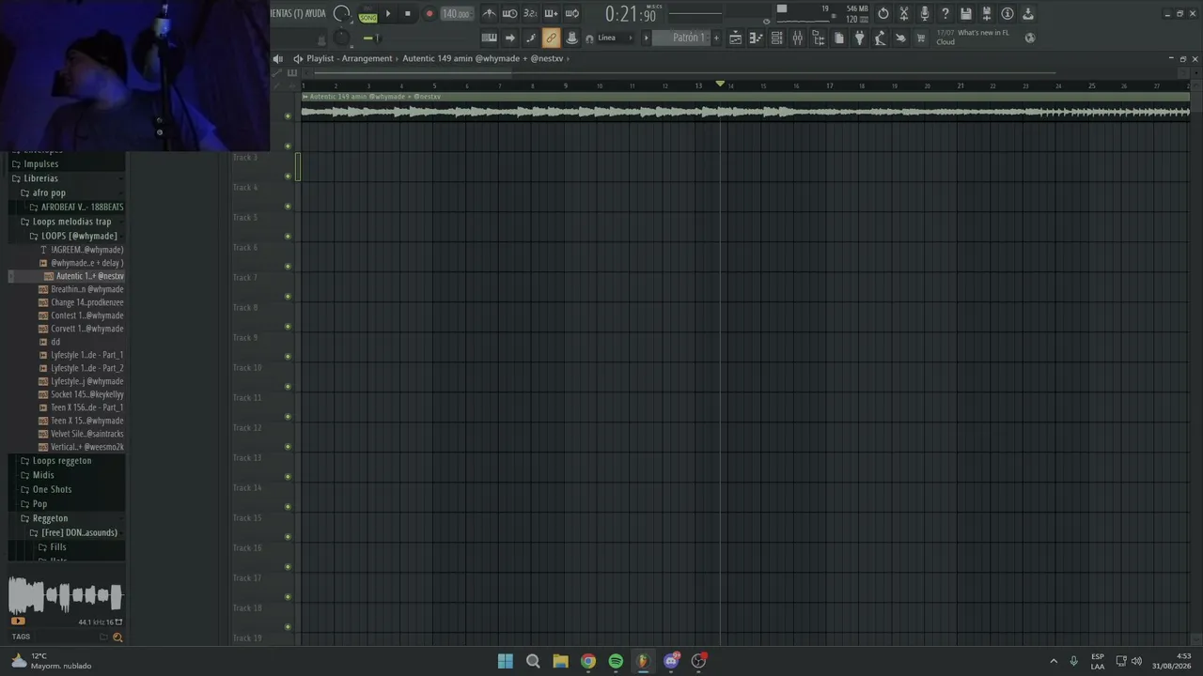Toggle loop recording icon
1203x676 pixels.
point(571,13)
